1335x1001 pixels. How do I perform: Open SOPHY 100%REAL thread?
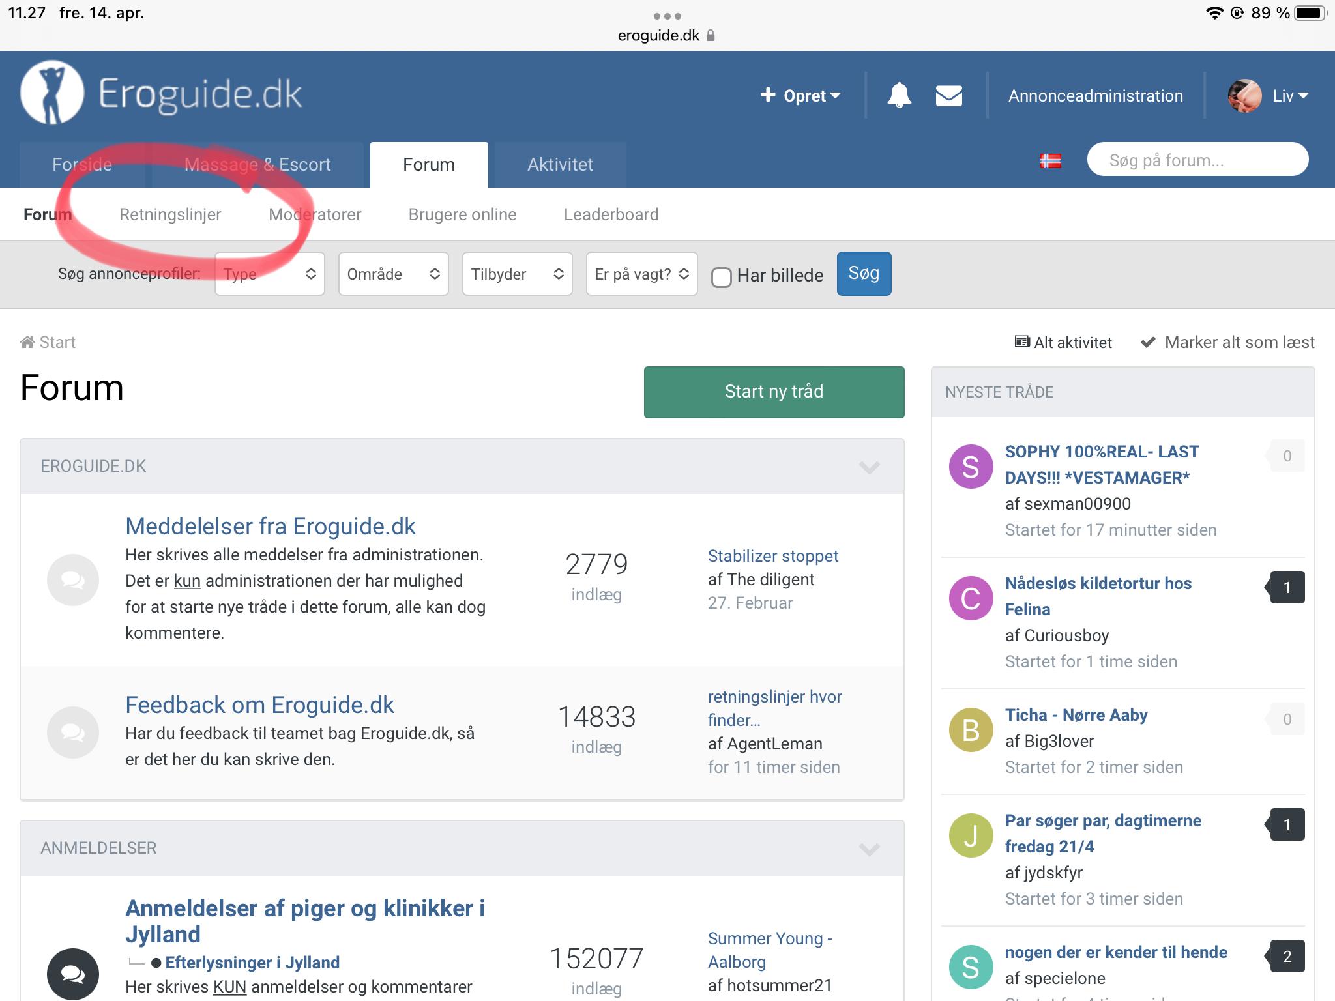(x=1102, y=465)
